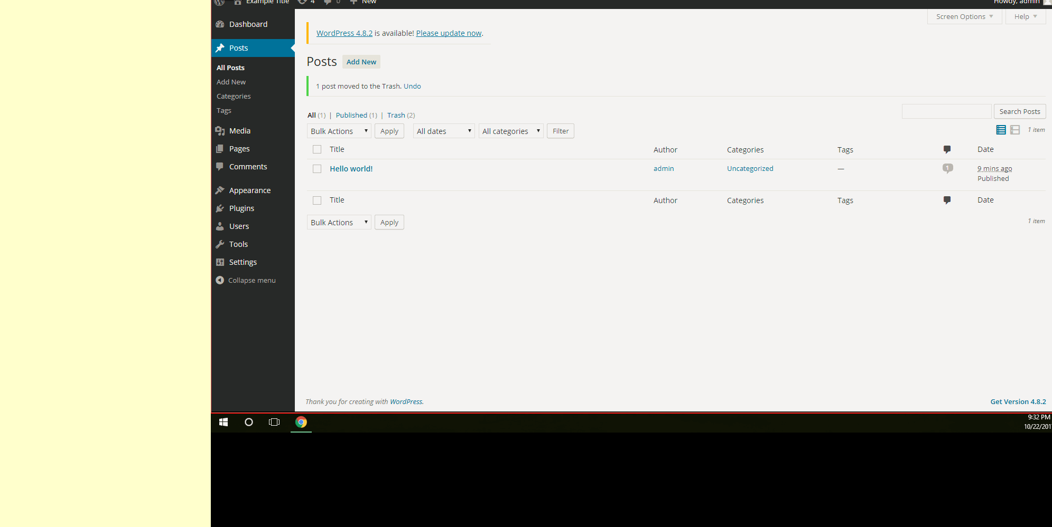The height and width of the screenshot is (527, 1052).
Task: Expand the Help panel
Action: [x=1026, y=16]
